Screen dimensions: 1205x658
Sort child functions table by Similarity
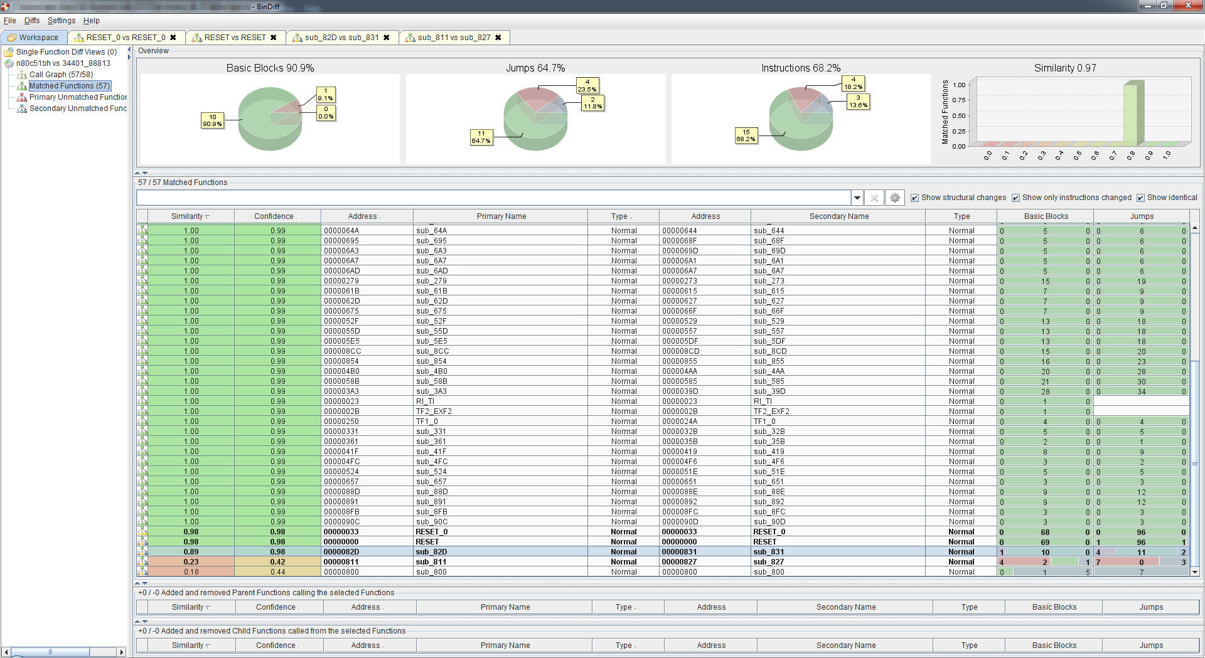tap(191, 645)
